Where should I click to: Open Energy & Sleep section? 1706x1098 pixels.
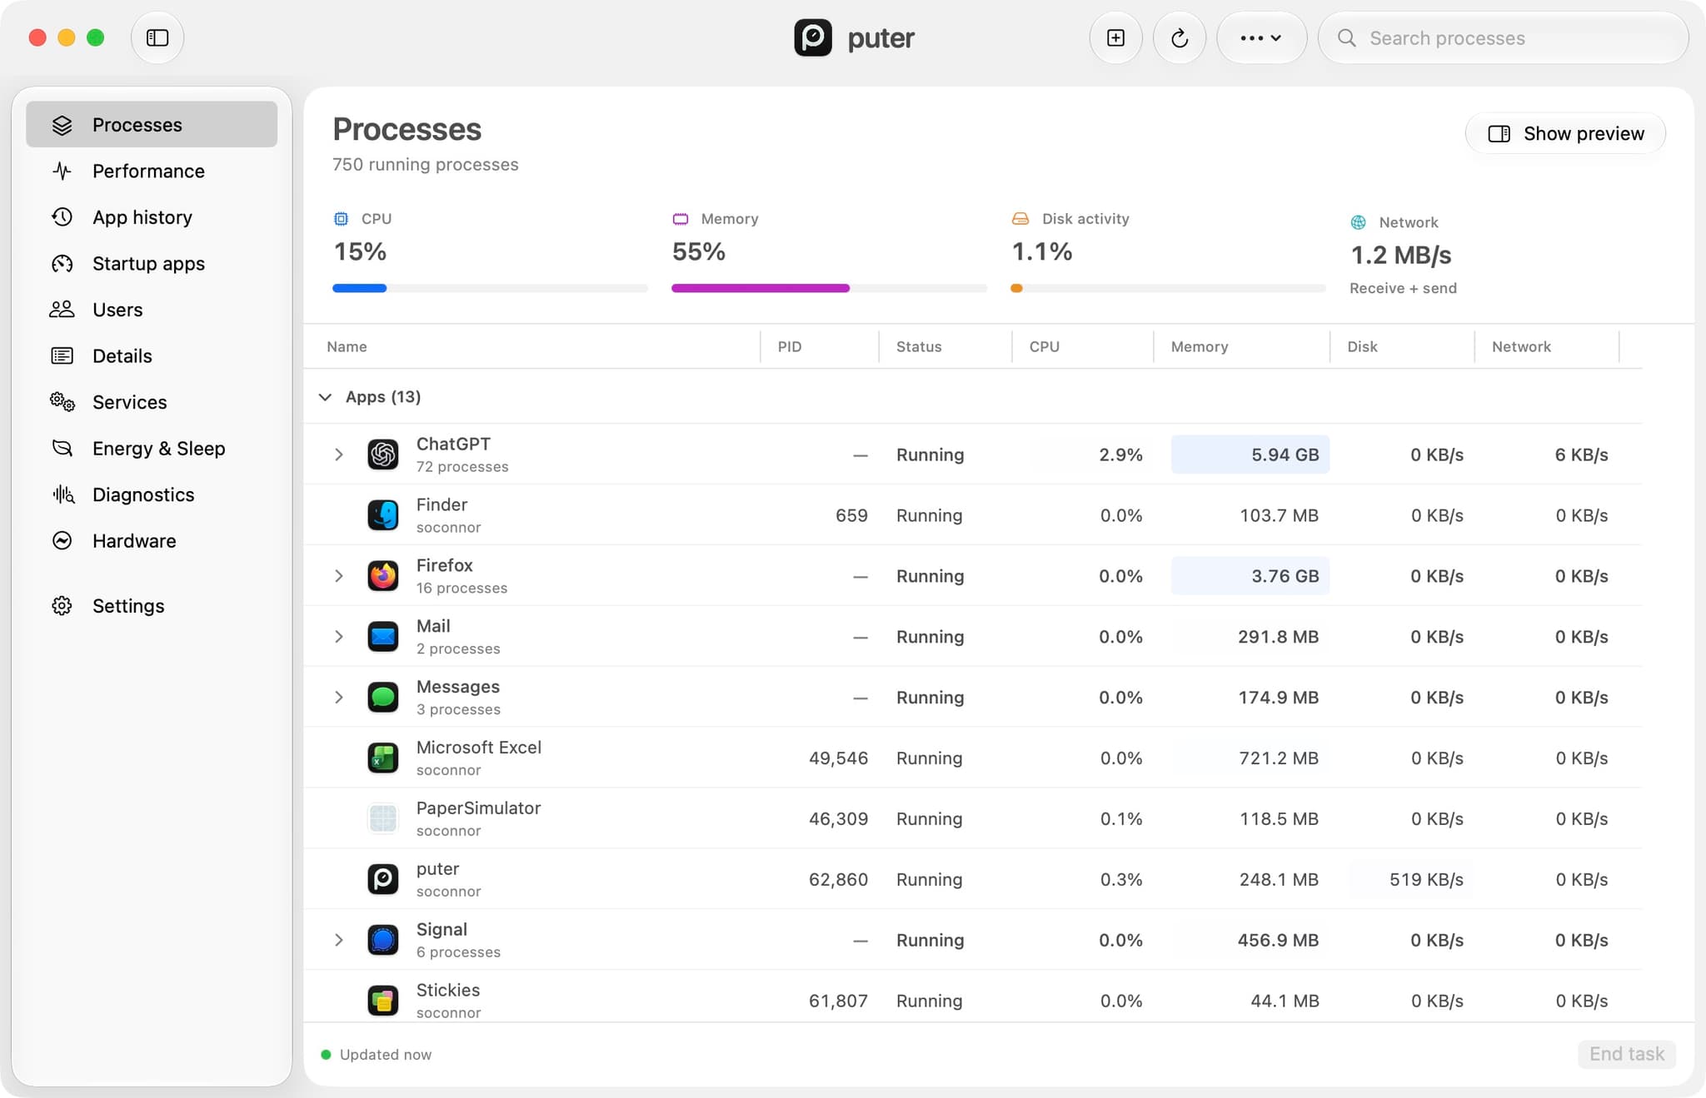point(152,448)
